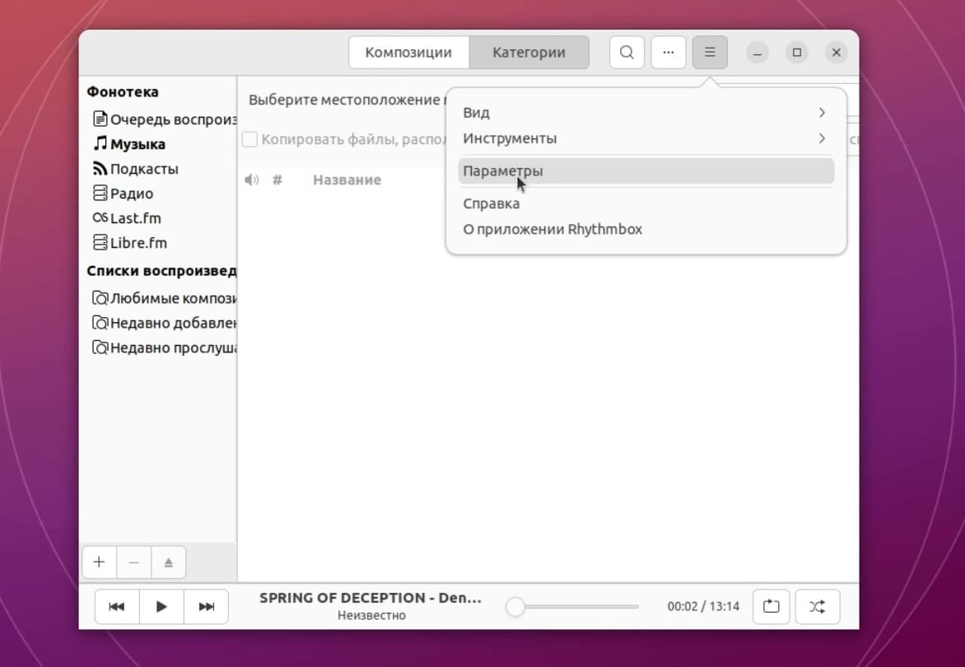
Task: Click the play queue document icon
Action: pos(100,119)
